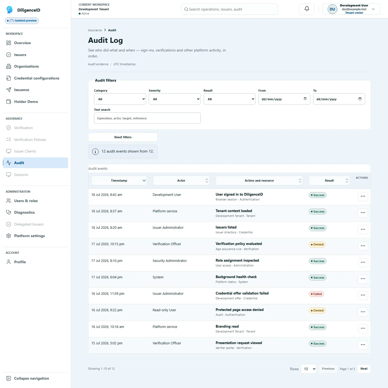Open notifications bell

[x=307, y=9]
